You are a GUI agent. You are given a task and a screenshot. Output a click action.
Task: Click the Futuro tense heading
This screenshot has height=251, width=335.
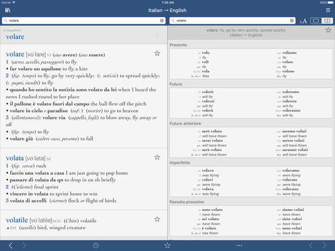coord(176,84)
